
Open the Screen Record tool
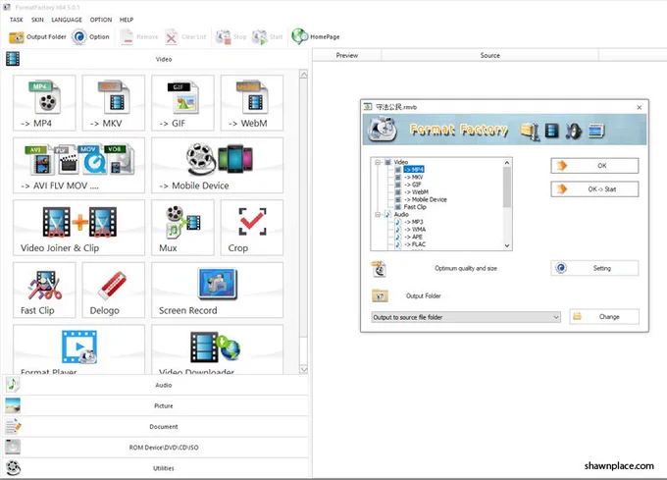pyautogui.click(x=218, y=291)
